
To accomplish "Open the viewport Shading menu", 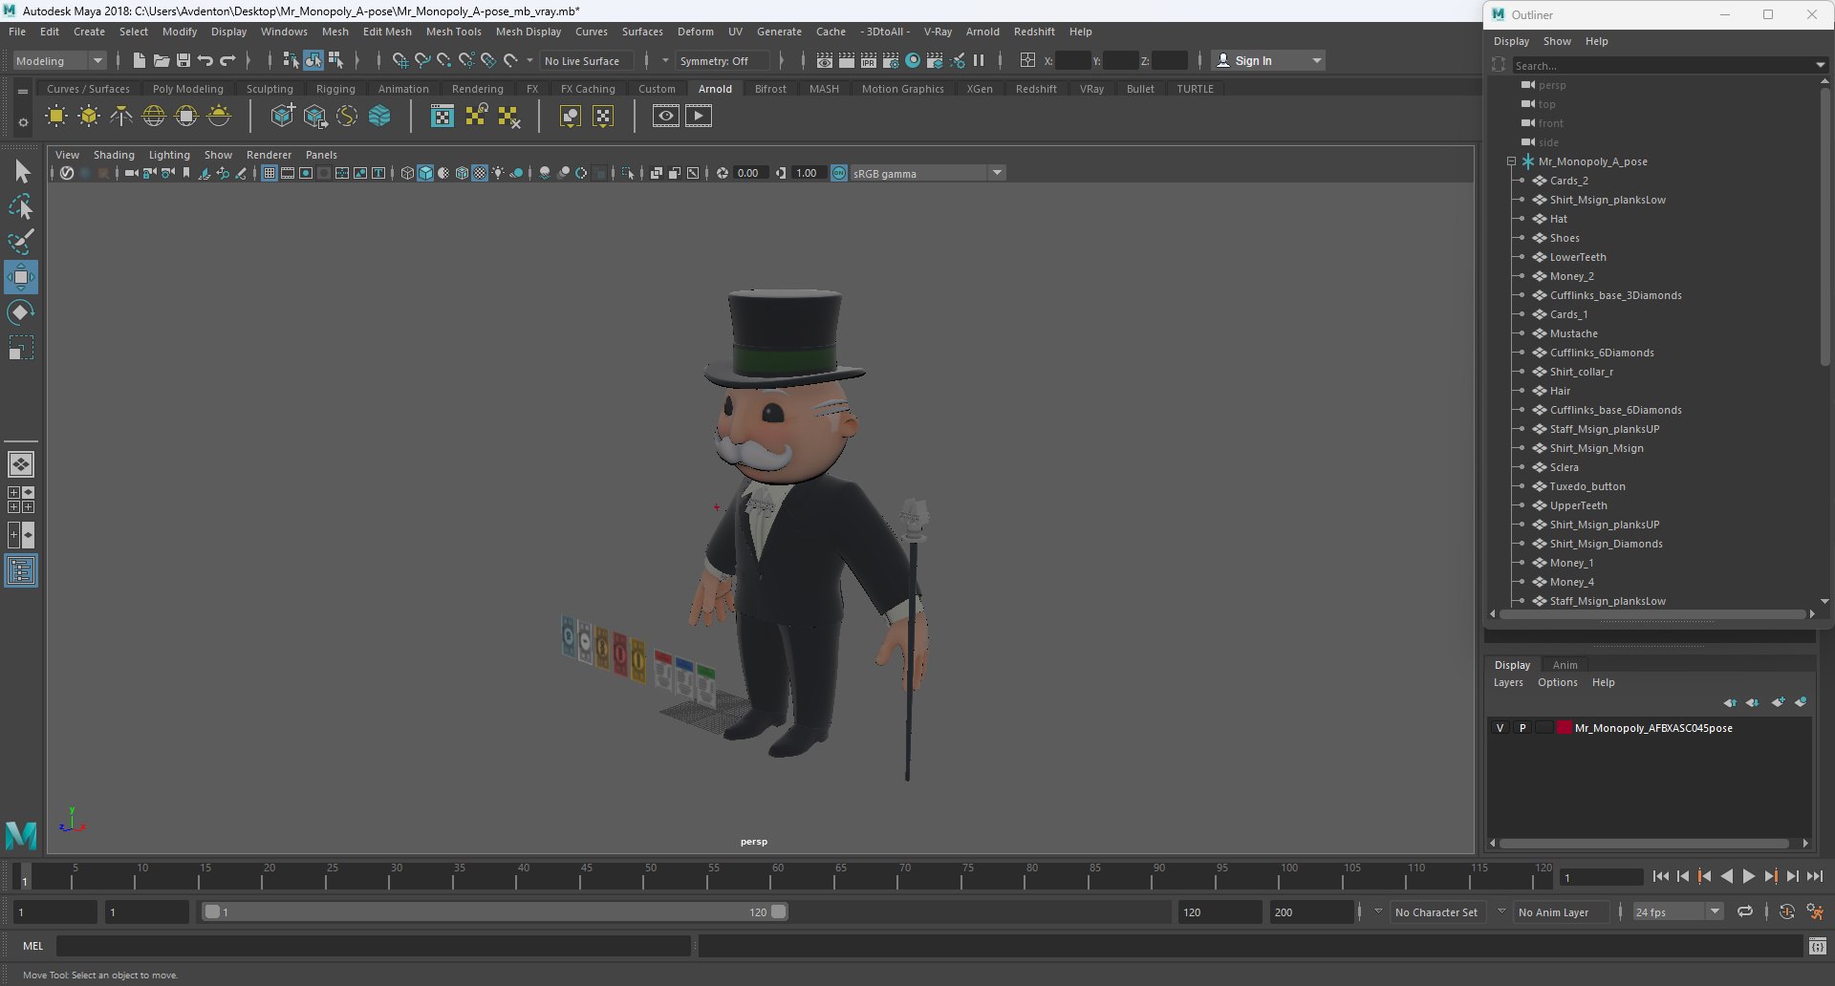I will 114,155.
